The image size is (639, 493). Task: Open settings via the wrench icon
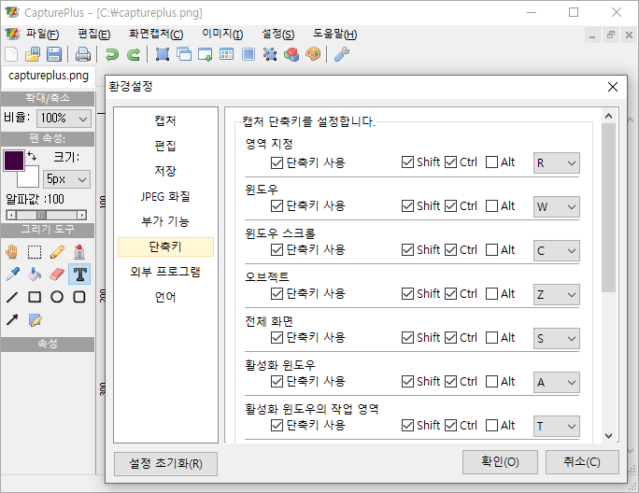click(x=341, y=54)
